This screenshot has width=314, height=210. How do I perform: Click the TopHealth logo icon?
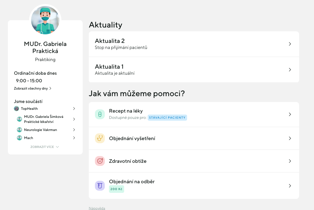click(x=16, y=109)
